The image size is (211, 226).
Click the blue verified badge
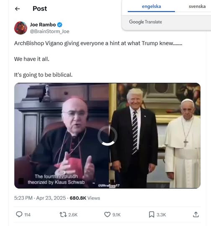pos(60,25)
